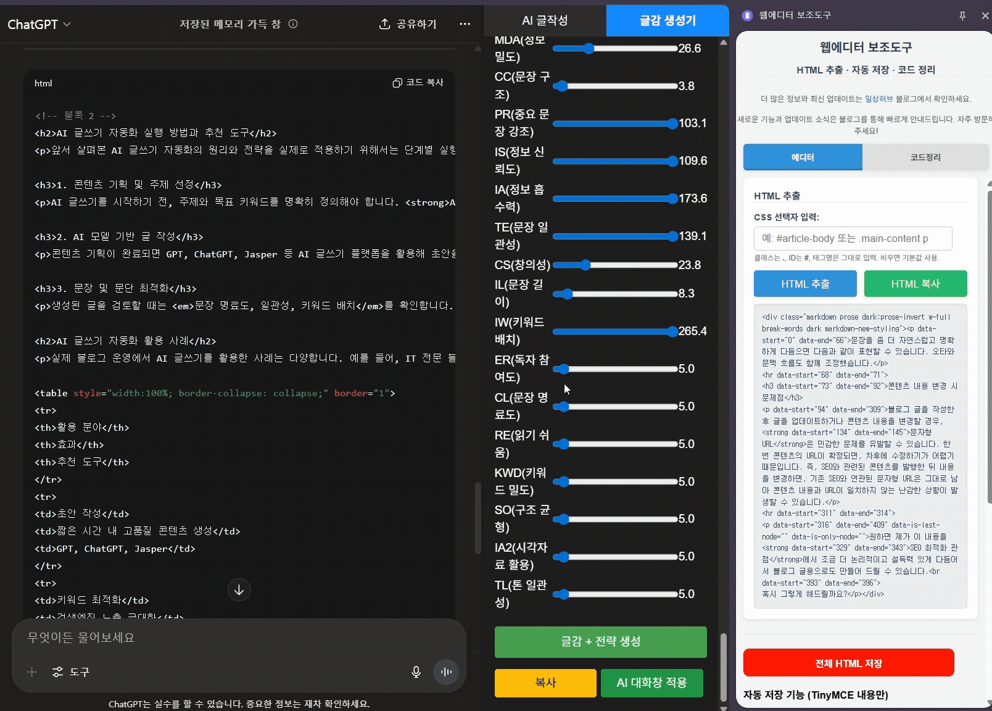Adjust the TE(문장 일관성) slider
The height and width of the screenshot is (711, 992).
[x=615, y=236]
